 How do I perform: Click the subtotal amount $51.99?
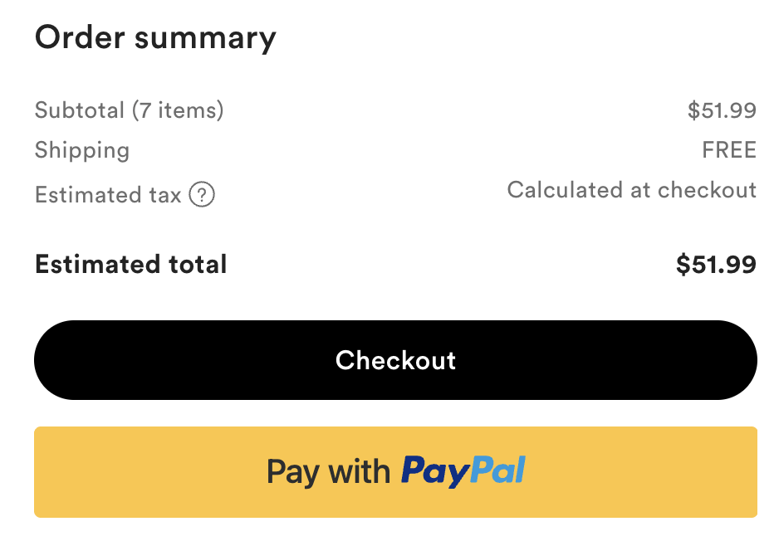[722, 110]
